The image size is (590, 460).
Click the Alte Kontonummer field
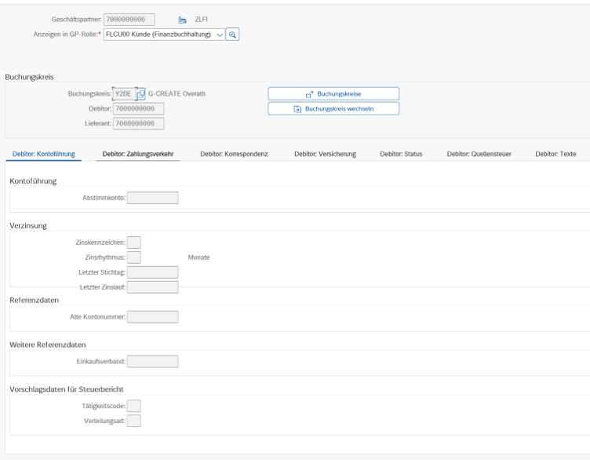click(x=152, y=317)
